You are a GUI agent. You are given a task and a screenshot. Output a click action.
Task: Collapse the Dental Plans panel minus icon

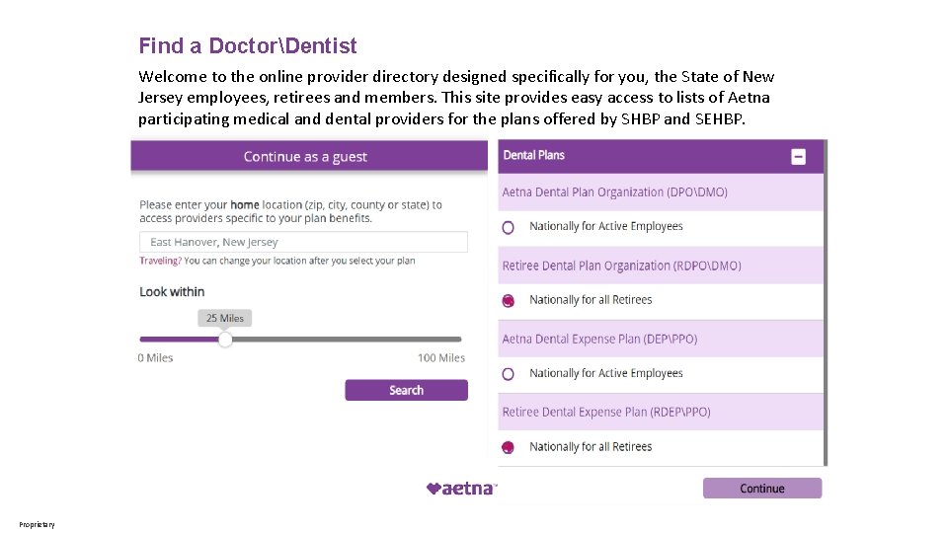pyautogui.click(x=798, y=157)
